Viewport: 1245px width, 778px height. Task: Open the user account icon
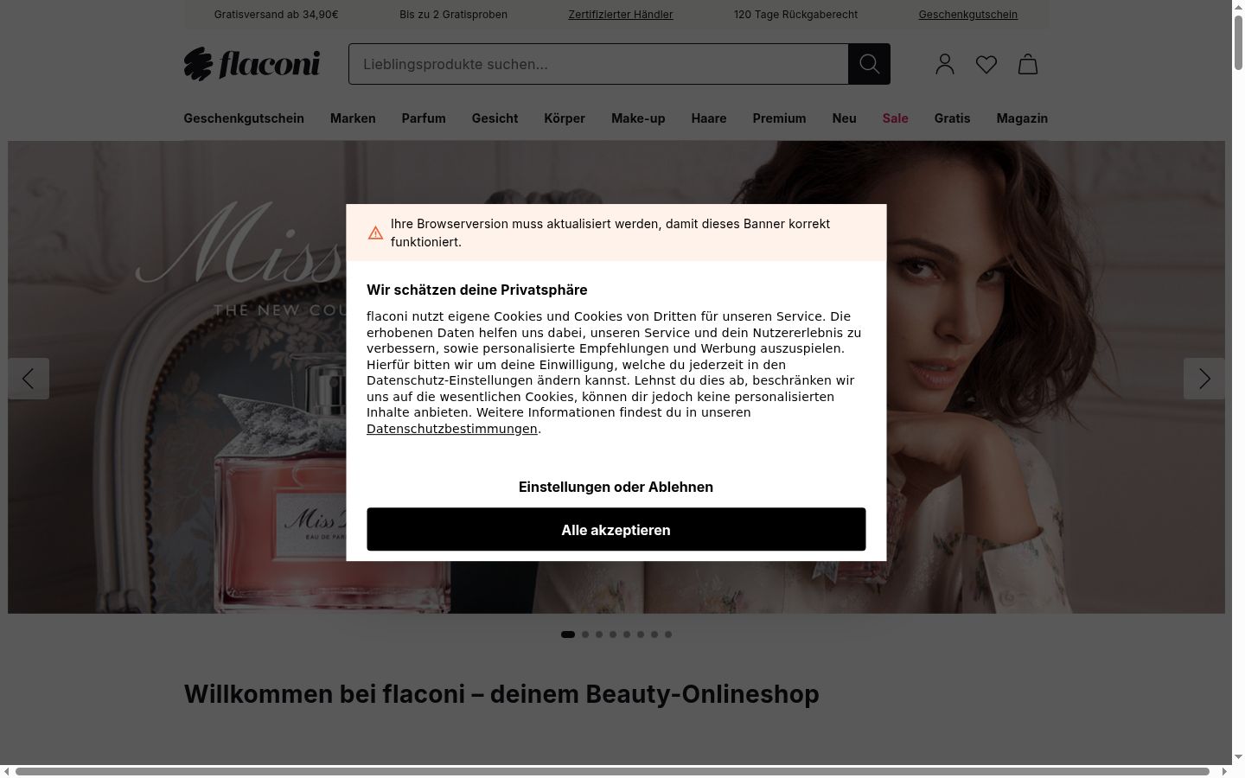click(945, 64)
